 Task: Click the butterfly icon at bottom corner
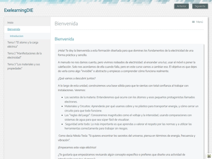coord(209,156)
